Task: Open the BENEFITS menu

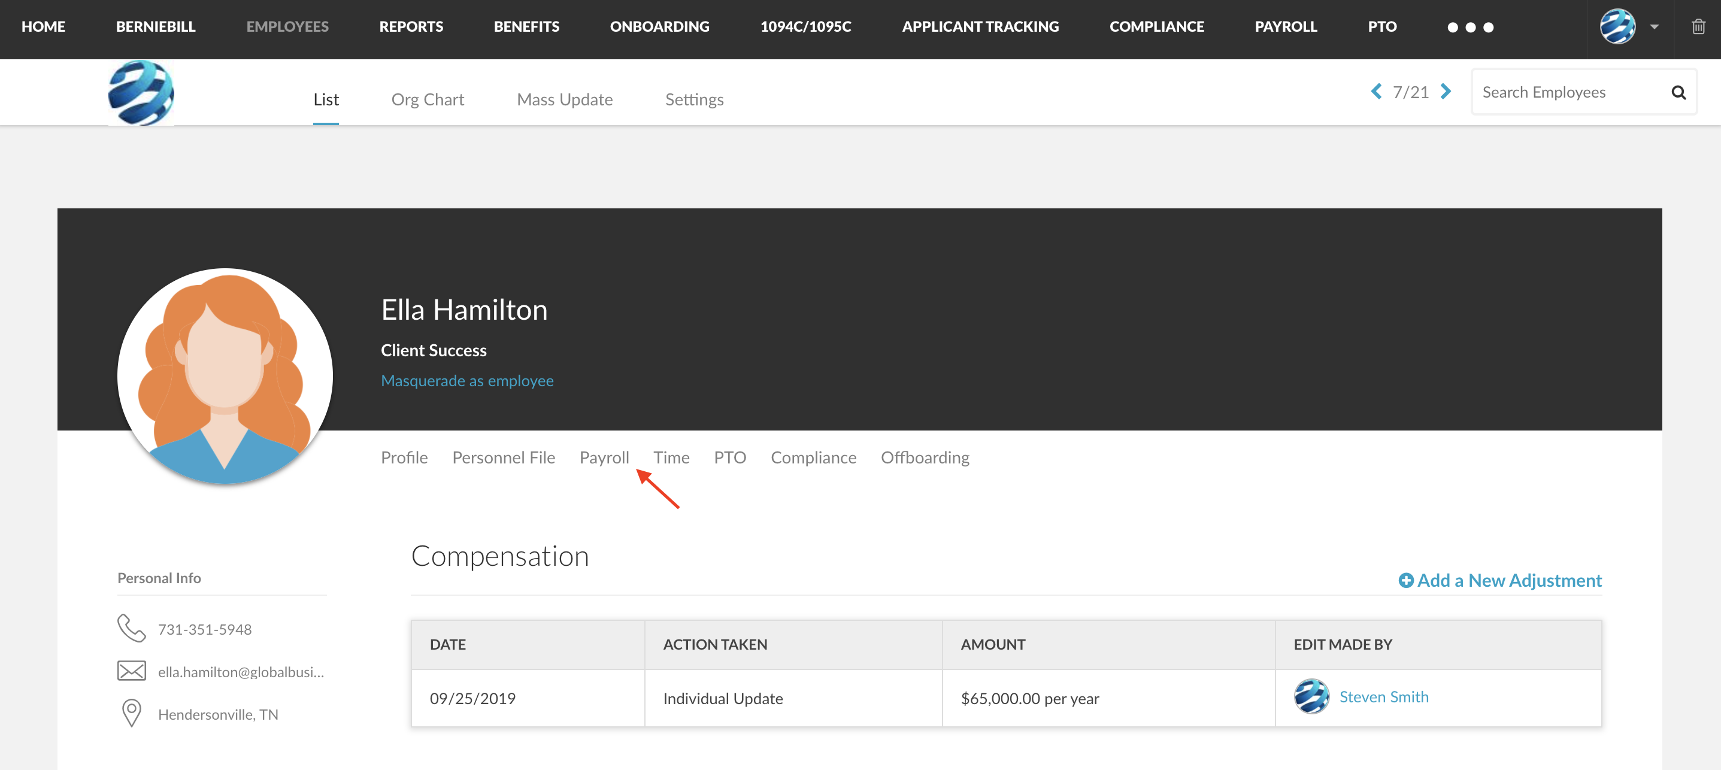Action: [x=526, y=27]
